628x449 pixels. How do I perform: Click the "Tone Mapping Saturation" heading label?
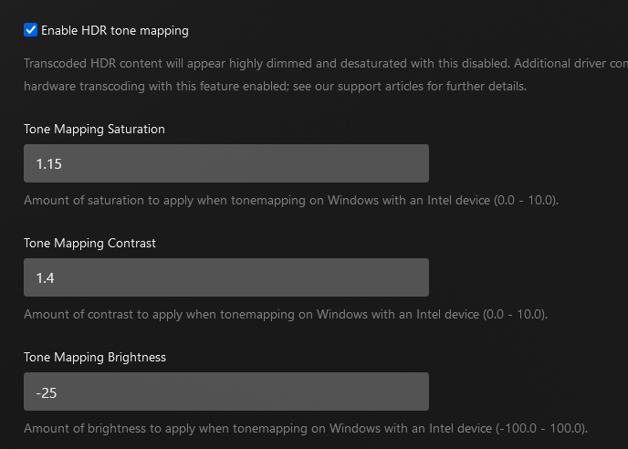pyautogui.click(x=94, y=130)
